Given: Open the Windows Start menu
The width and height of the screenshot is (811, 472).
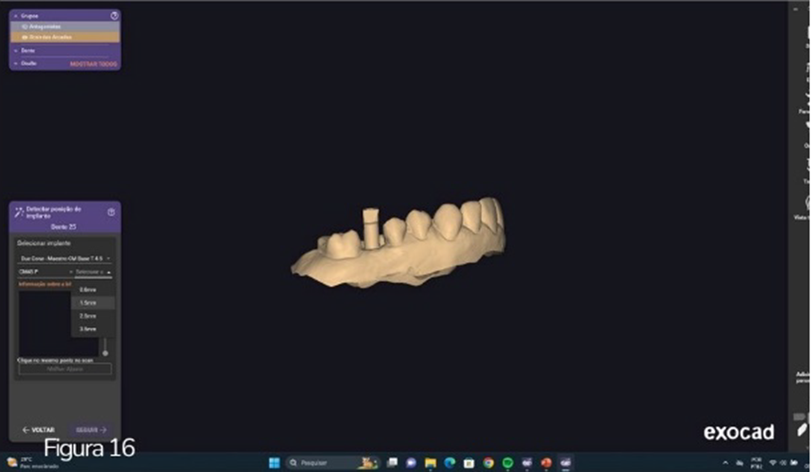Looking at the screenshot, I should tap(272, 463).
